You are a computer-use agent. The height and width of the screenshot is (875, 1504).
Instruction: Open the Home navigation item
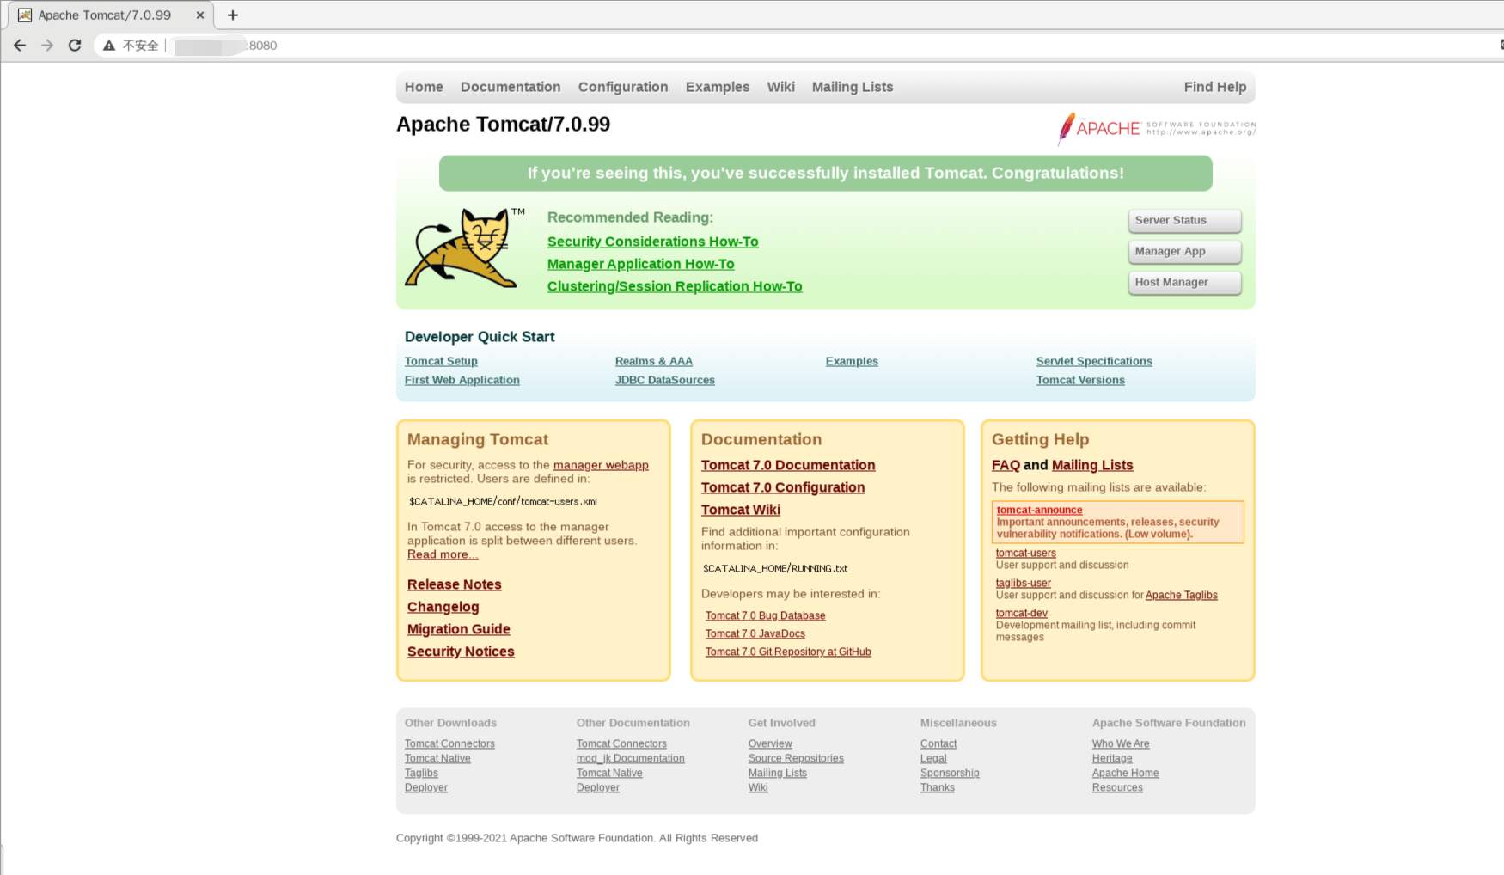click(424, 87)
